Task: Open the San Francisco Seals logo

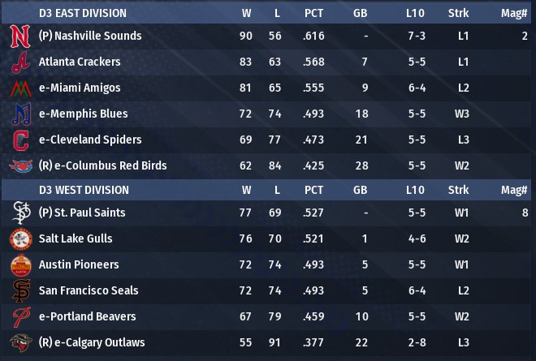Action: pyautogui.click(x=19, y=290)
